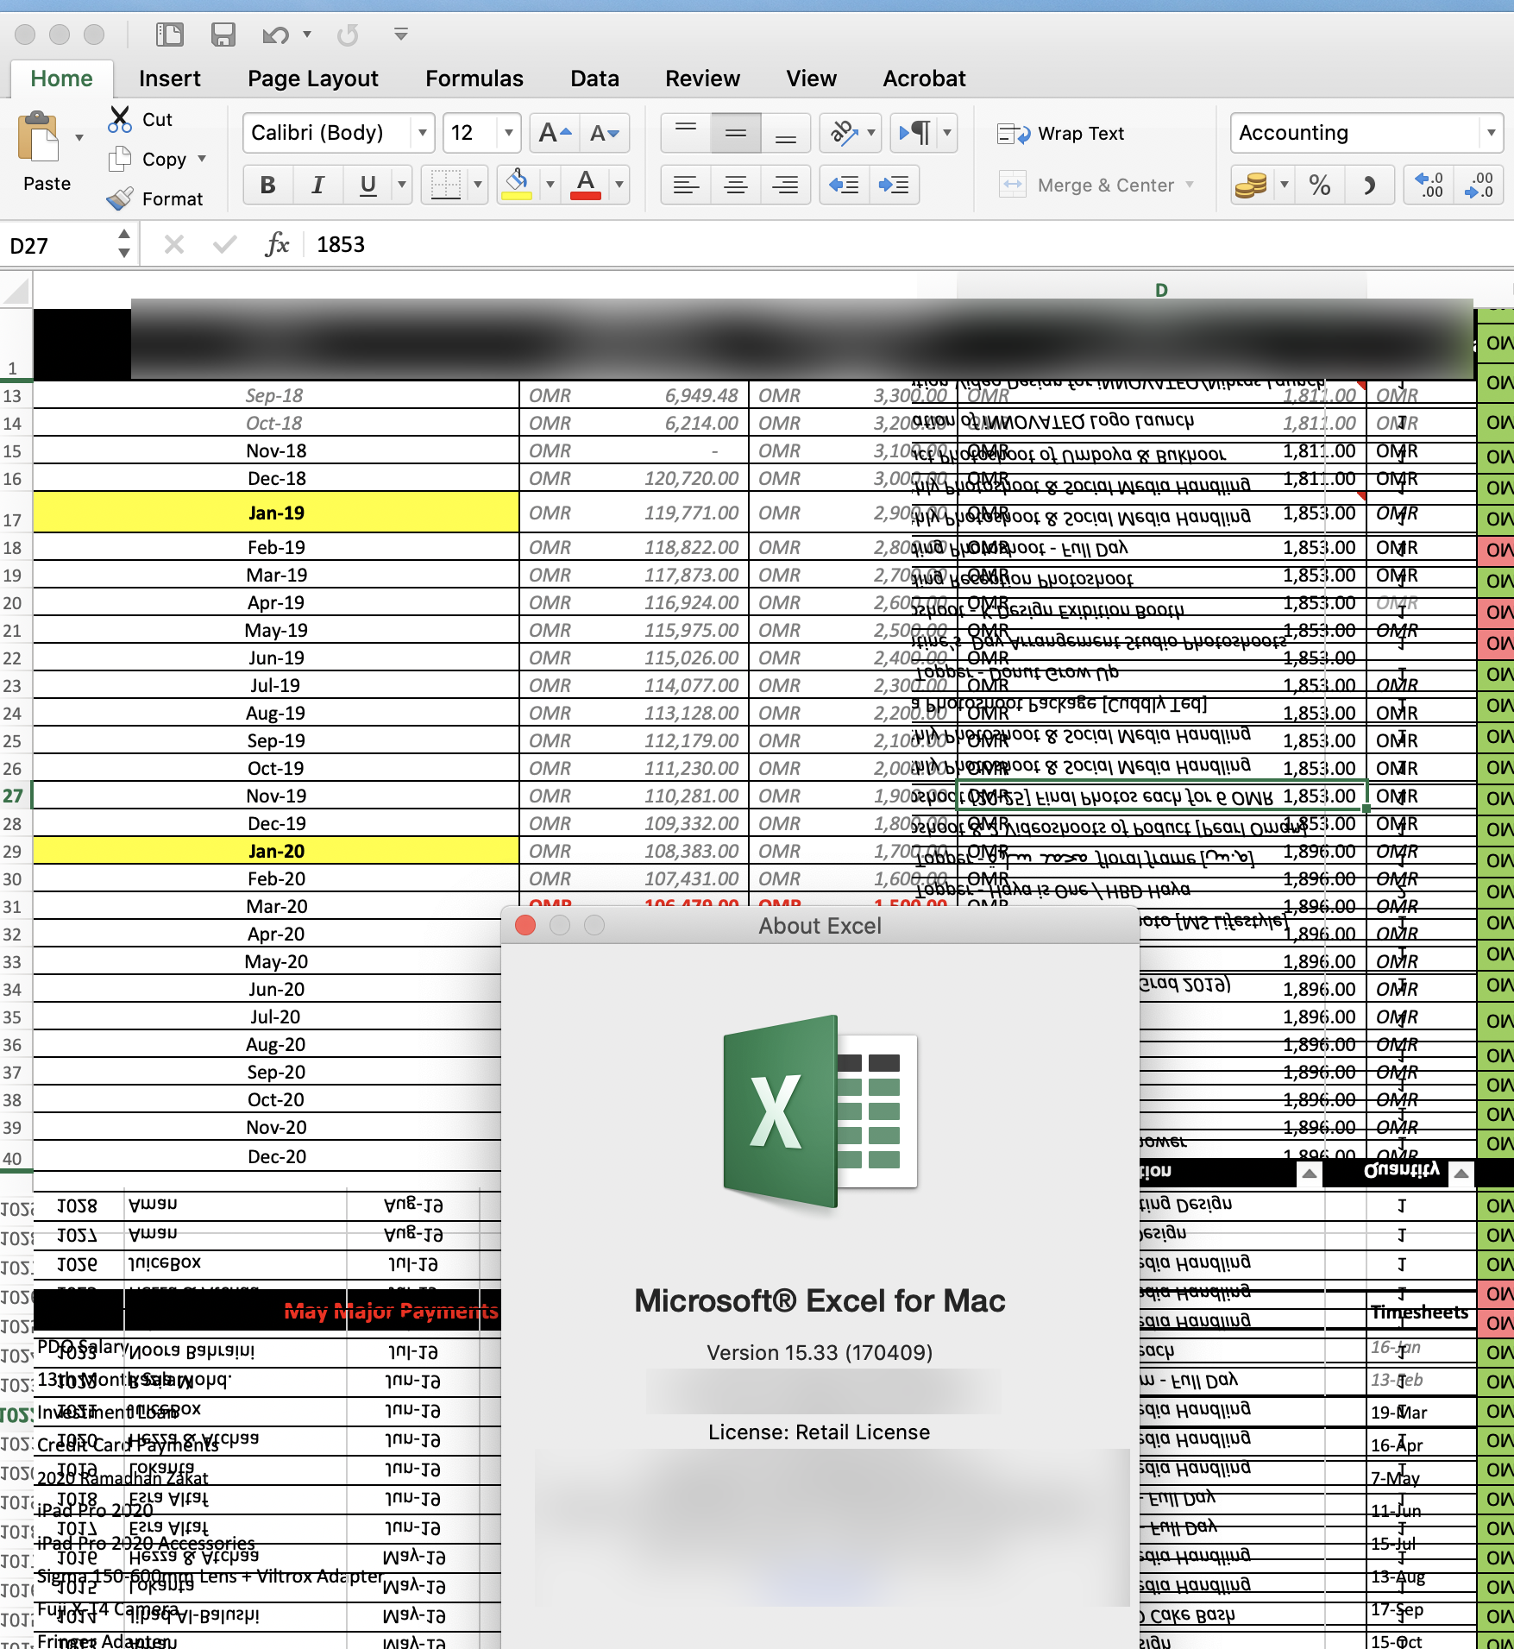Expand the underline style dropdown arrow

pos(401,185)
